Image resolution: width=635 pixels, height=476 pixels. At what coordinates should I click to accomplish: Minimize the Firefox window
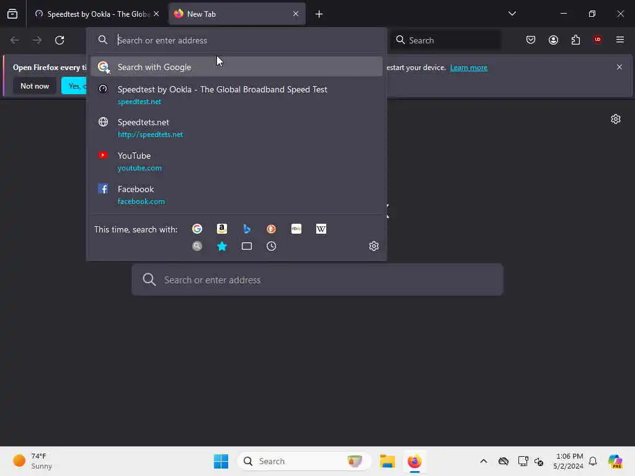563,14
